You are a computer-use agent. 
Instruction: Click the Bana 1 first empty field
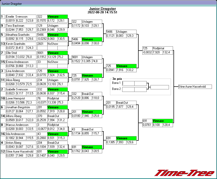click(128, 83)
